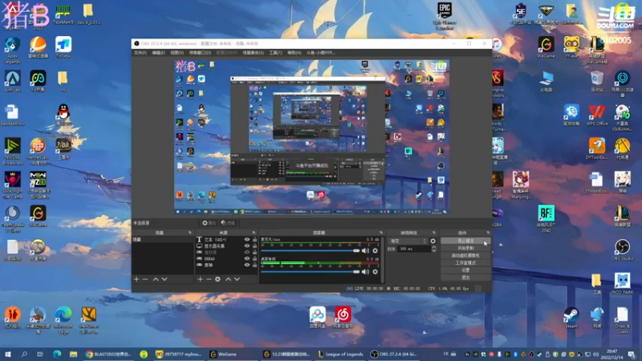
Task: Open the 帮助(H) menu
Action: click(x=295, y=53)
